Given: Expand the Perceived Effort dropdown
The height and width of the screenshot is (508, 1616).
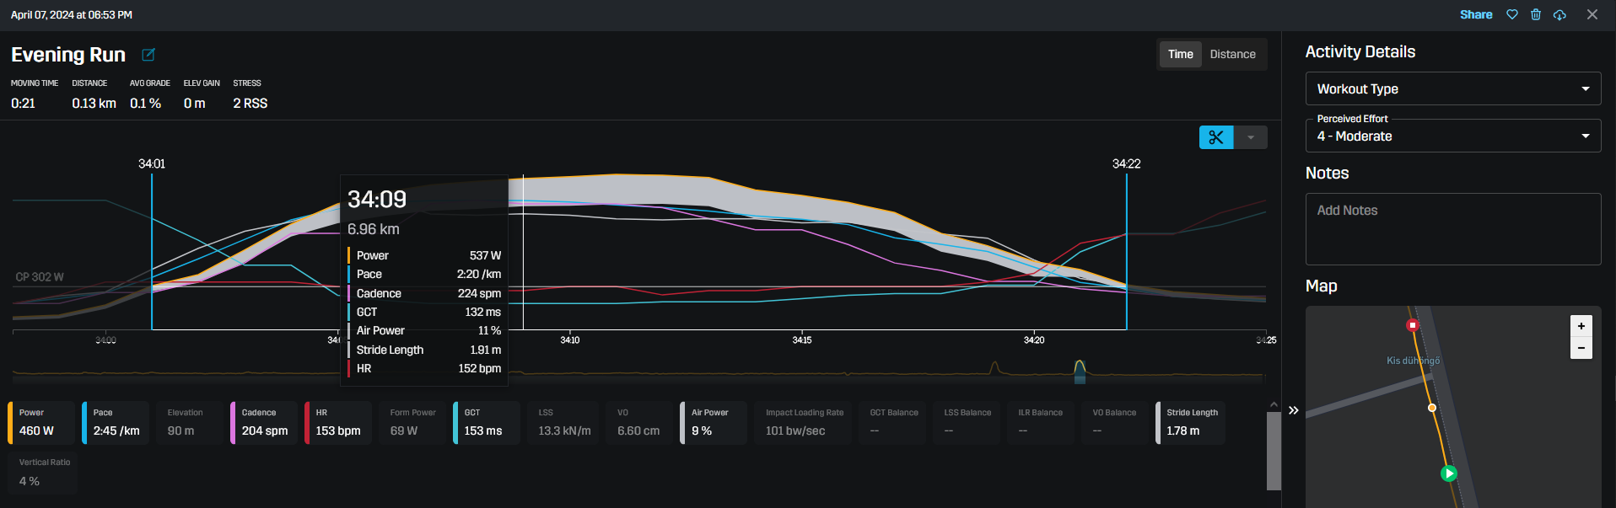Looking at the screenshot, I should [1452, 136].
